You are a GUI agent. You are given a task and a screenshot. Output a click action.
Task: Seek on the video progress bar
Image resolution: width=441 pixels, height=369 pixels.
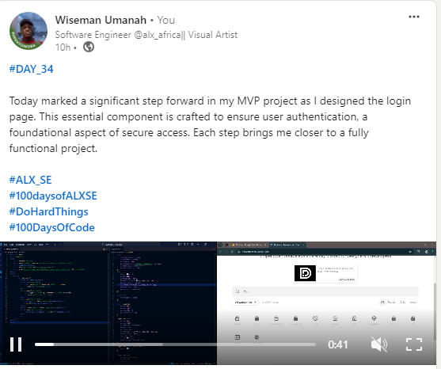[x=175, y=344]
